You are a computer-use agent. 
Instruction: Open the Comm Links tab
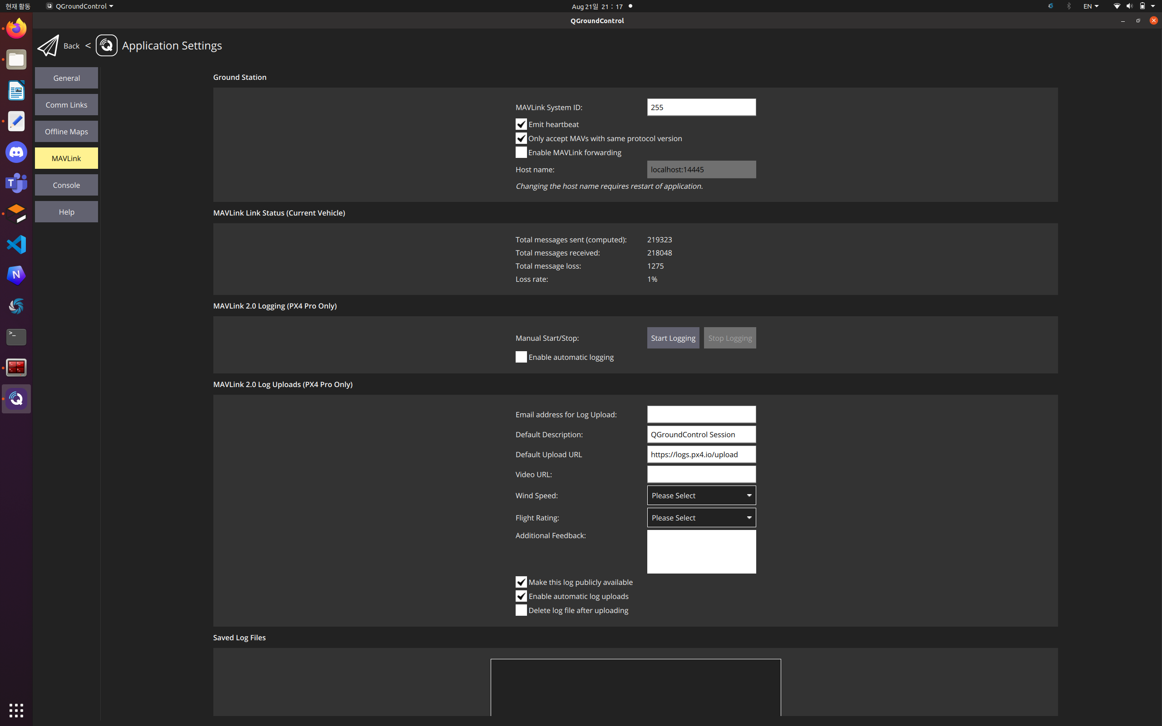66,105
